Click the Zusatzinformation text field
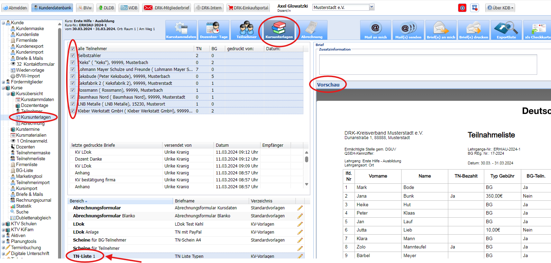This screenshot has height=263, width=551. [428, 64]
